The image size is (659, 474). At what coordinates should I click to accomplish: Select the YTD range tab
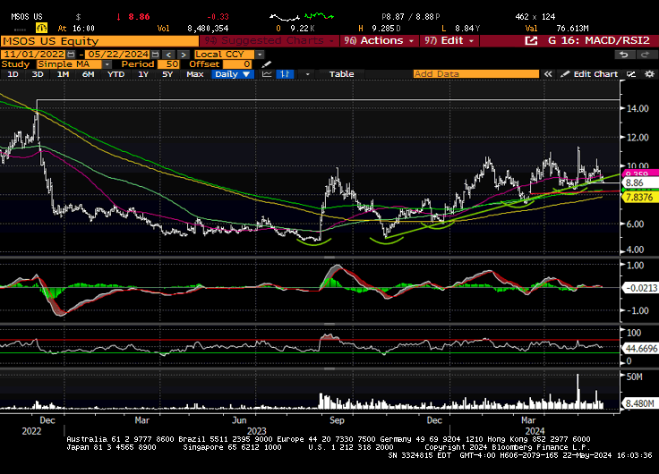[116, 74]
